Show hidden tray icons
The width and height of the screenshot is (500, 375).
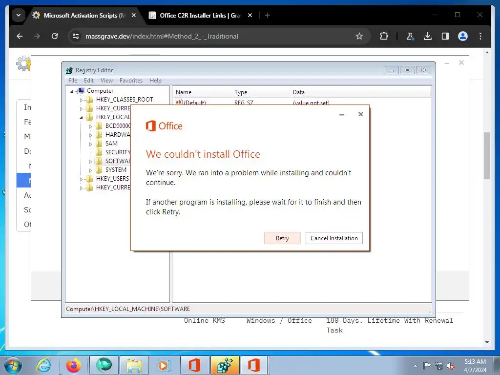[x=415, y=366]
